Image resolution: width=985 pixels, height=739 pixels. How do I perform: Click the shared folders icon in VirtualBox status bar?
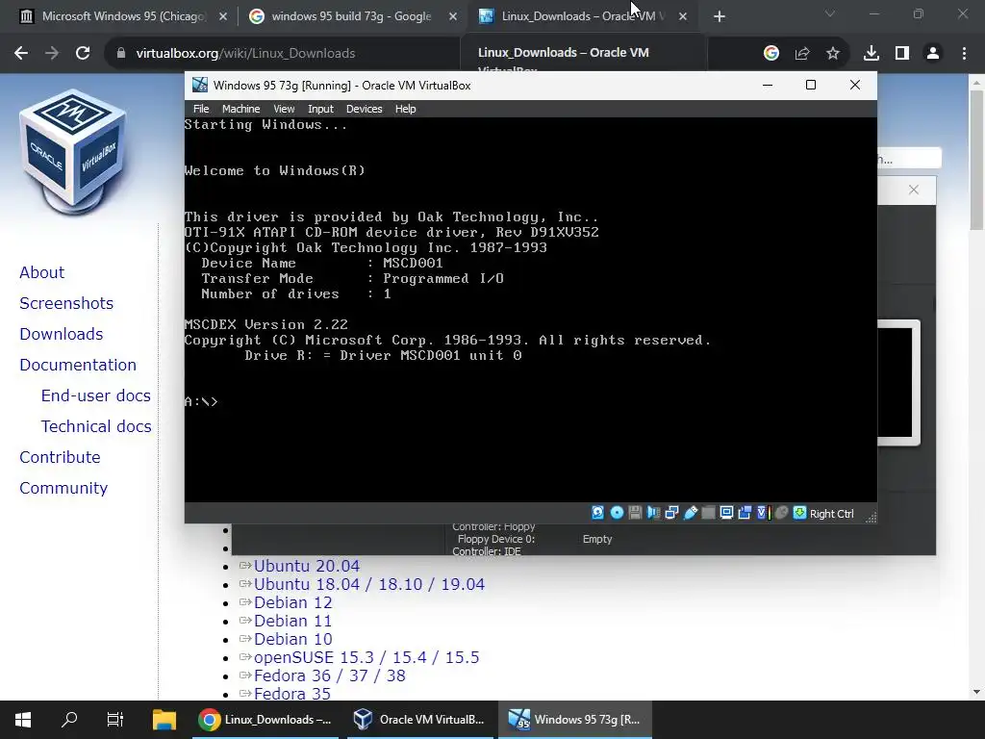pos(708,513)
